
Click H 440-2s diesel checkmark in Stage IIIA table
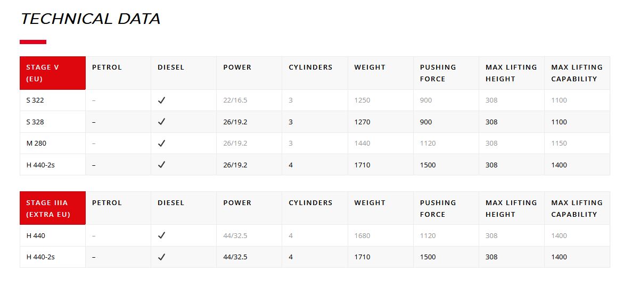(162, 257)
